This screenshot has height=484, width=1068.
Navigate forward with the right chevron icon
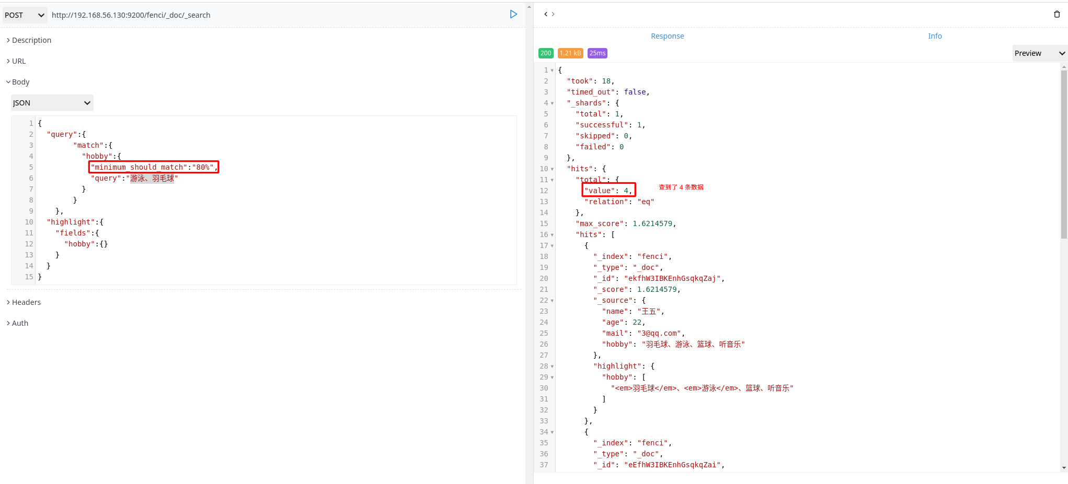pos(552,14)
